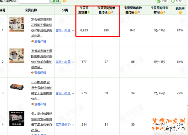Image resolution: width=188 pixels, height=135 pixels.
Task: Focus the 宝贝名 search input field
Action: (34, 1)
